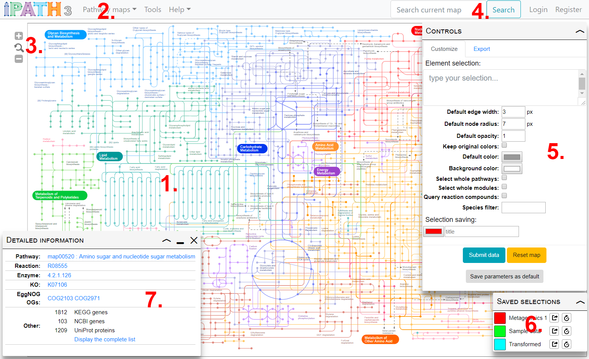Export the Metagenomics 1 saved selection
Viewport: 589px width, 359px height.
(554, 318)
